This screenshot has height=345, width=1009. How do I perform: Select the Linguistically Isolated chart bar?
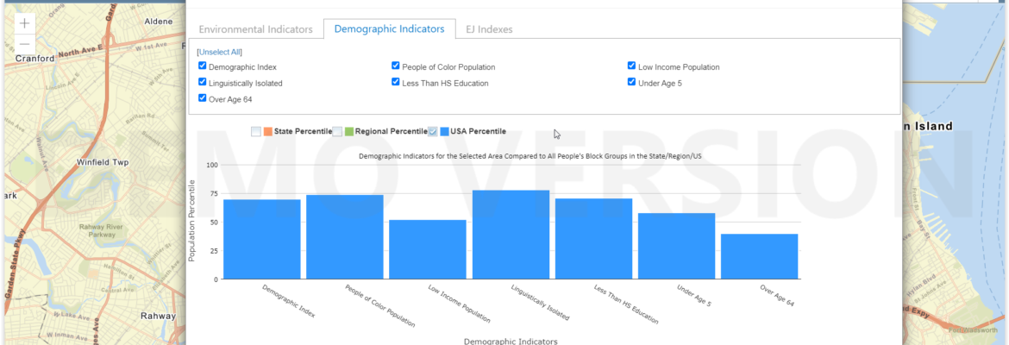click(511, 235)
